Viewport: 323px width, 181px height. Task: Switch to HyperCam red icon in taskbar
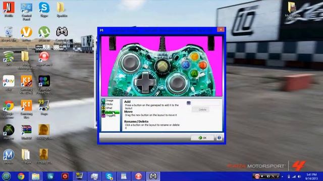tap(138, 176)
